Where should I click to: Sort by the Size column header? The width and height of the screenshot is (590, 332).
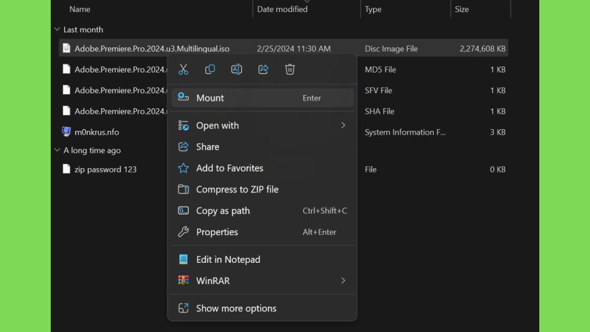462,9
